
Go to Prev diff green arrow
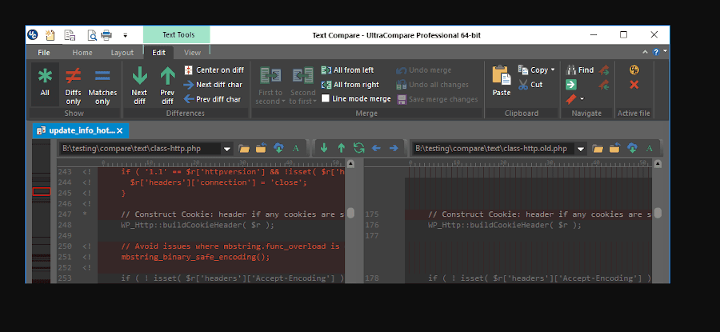pos(167,83)
